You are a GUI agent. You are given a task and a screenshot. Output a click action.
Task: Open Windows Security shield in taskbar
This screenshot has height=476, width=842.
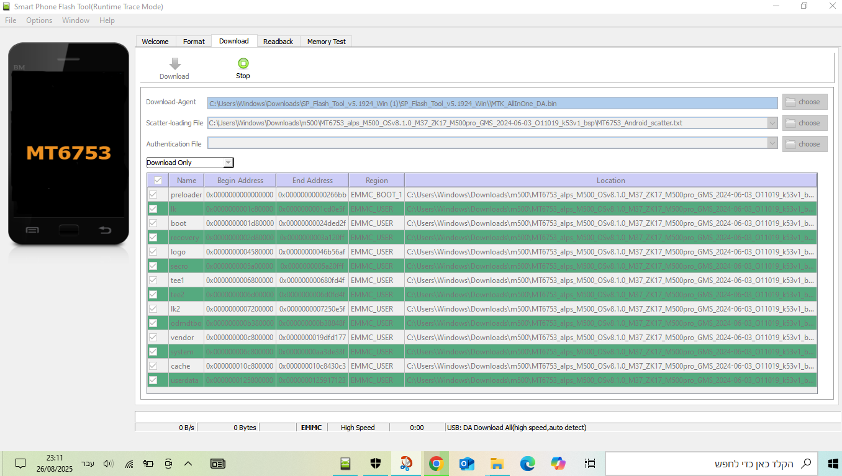tap(376, 464)
